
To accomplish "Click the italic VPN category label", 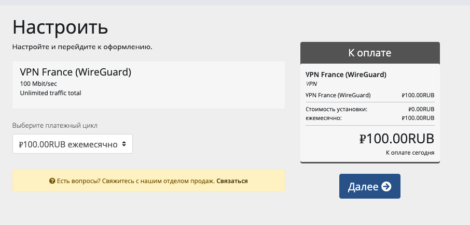I will 311,84.
